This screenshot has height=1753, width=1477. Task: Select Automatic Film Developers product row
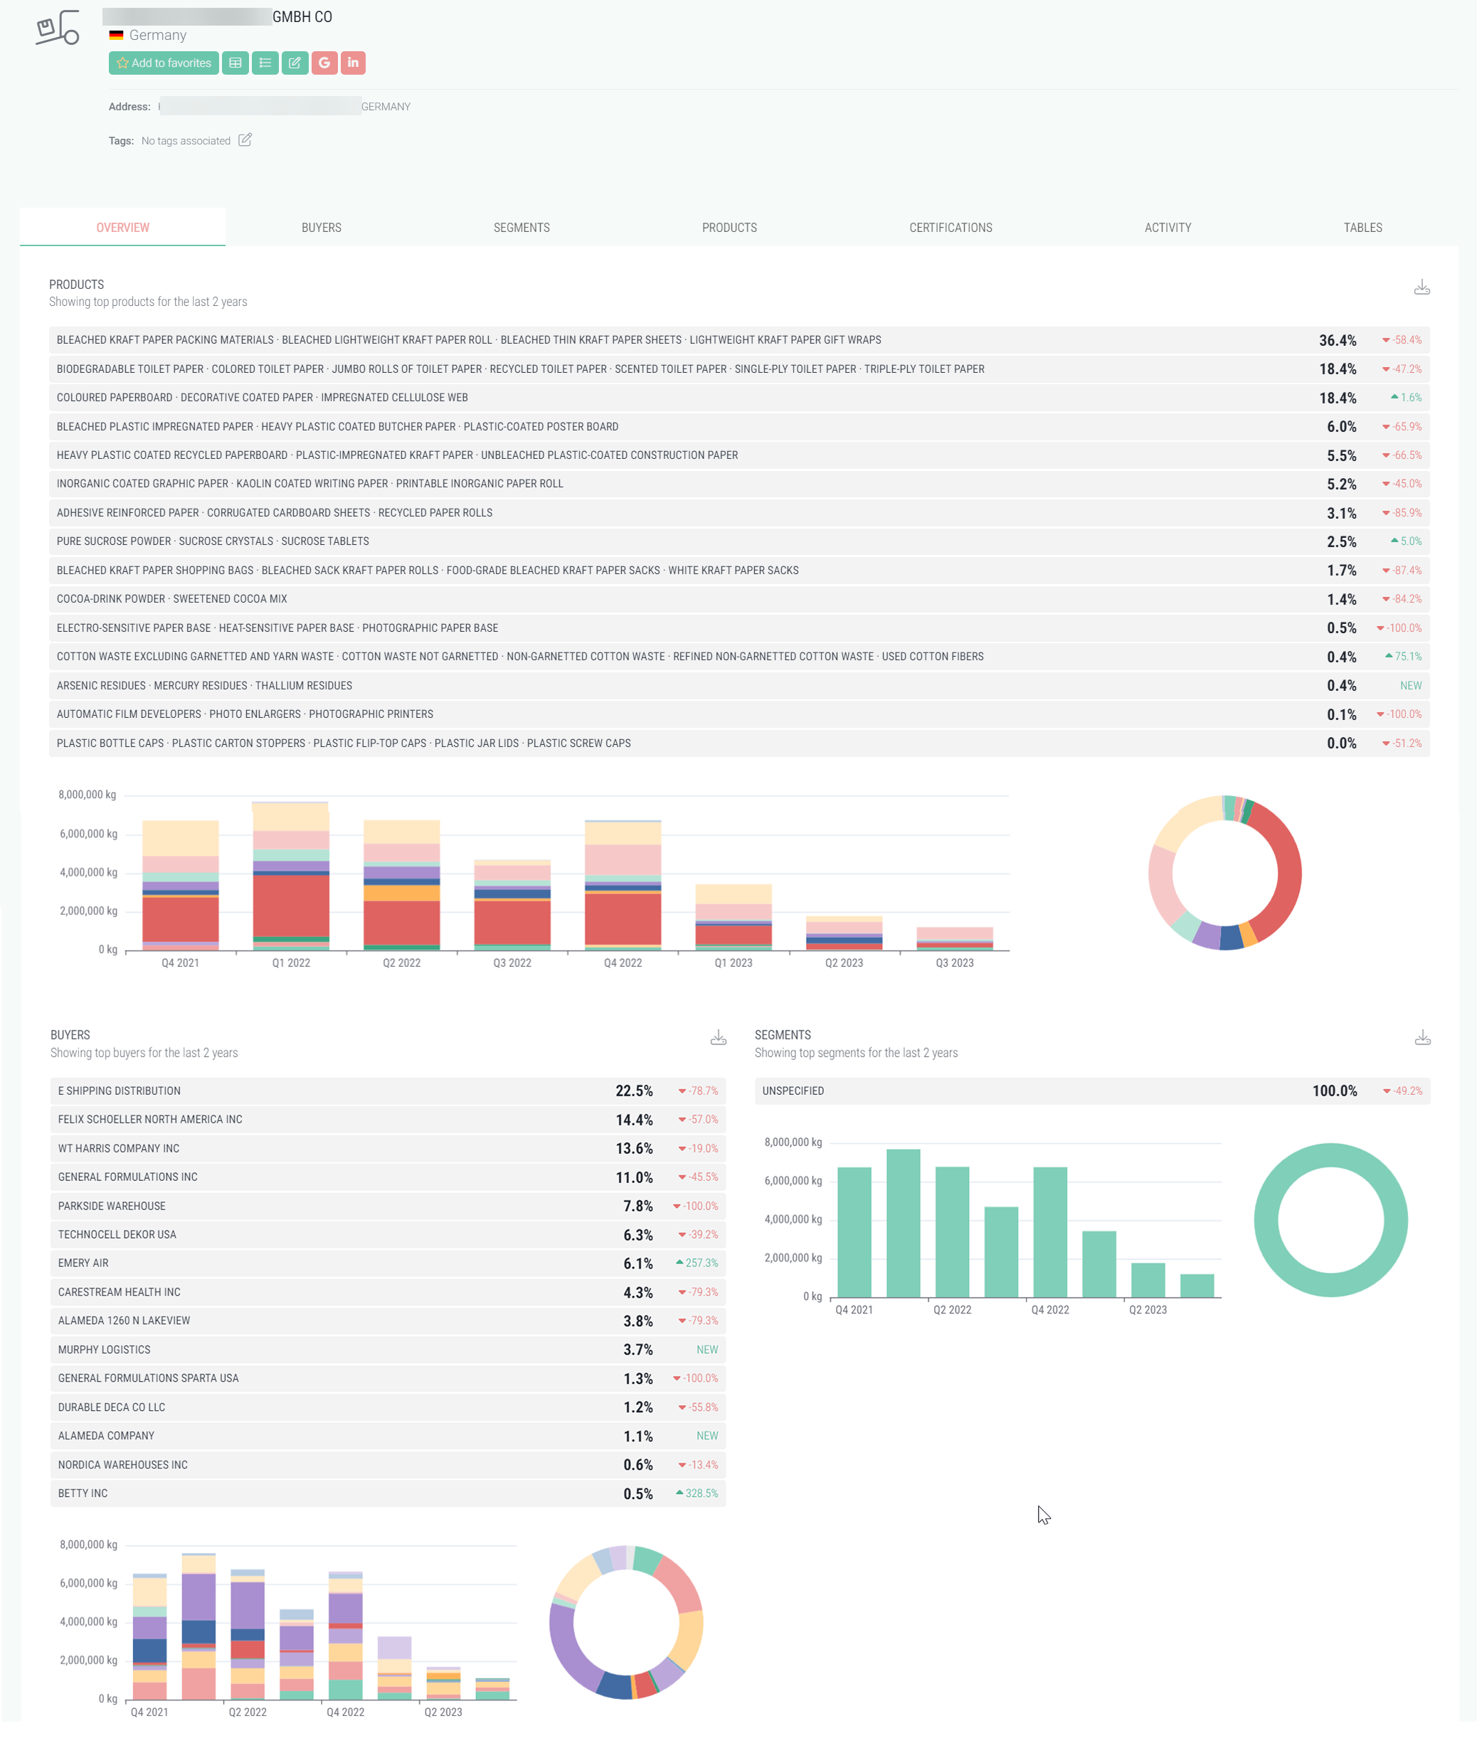point(739,714)
